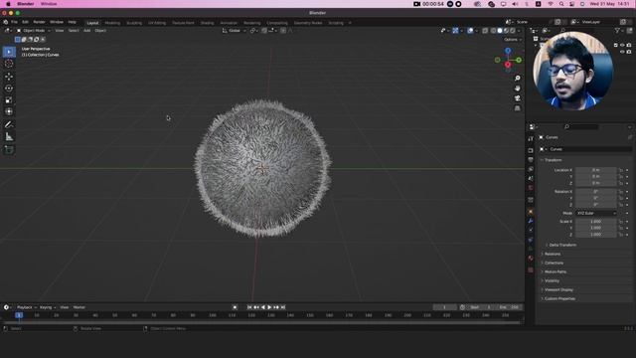Viewport: 636px width, 358px height.
Task: Activate the Cursor tool in left toolbar
Action: 9,64
